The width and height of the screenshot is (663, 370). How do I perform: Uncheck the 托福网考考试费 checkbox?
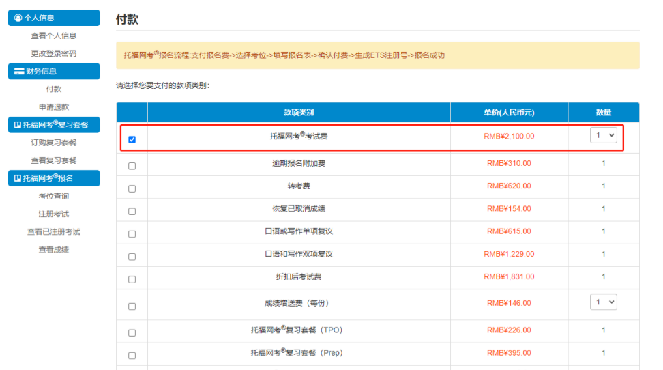[132, 139]
